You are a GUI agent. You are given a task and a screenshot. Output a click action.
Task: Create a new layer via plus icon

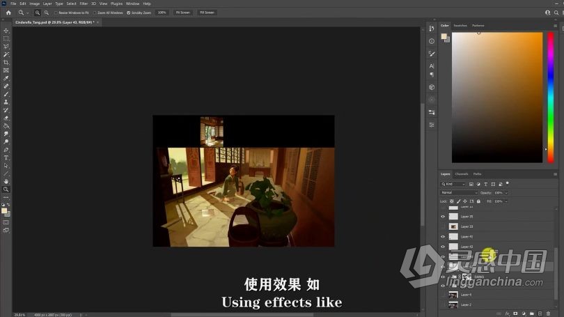[x=540, y=314]
